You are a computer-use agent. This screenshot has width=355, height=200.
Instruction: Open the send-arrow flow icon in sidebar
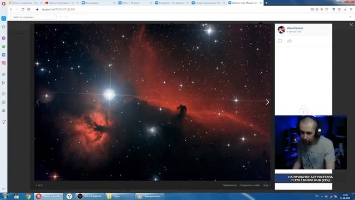[4, 83]
